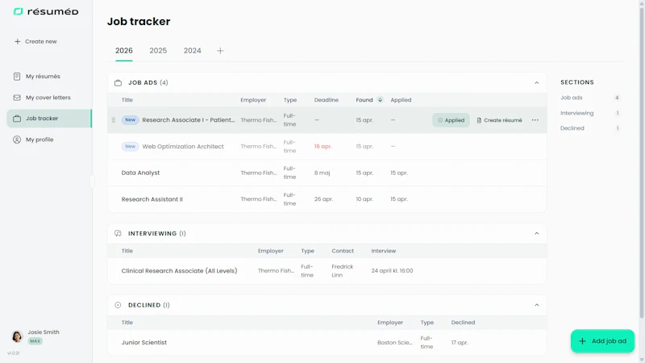Click contact Fredrick Linn
This screenshot has height=363, width=645.
[342, 271]
